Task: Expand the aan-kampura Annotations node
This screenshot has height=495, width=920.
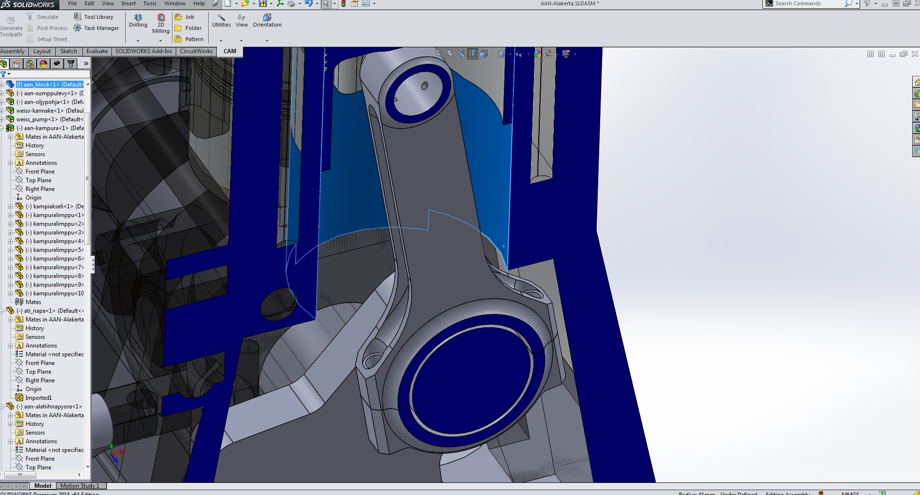Action: pos(11,163)
